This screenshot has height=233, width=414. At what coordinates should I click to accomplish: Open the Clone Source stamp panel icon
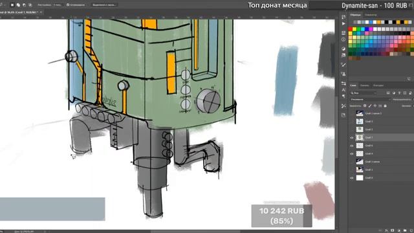(x=343, y=74)
